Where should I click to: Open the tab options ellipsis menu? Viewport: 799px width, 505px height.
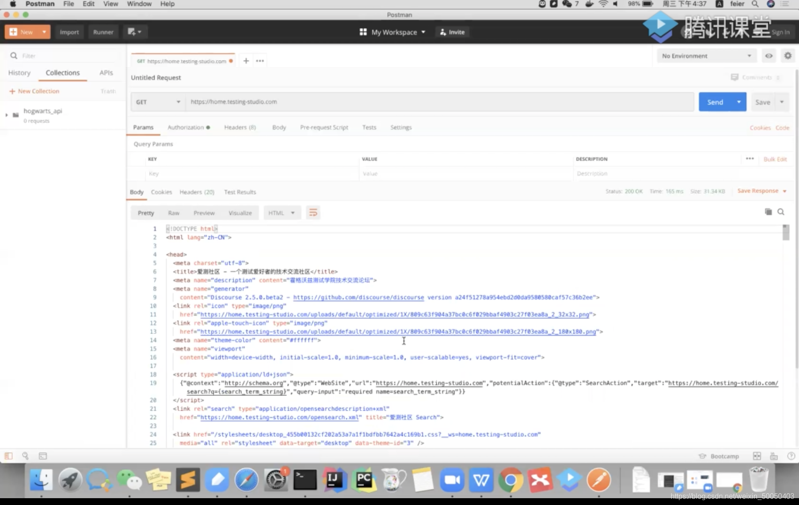[x=260, y=61]
